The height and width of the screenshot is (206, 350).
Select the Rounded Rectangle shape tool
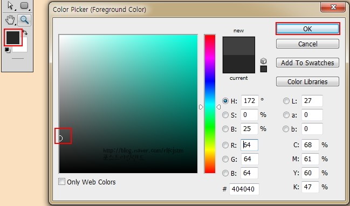pos(24,6)
